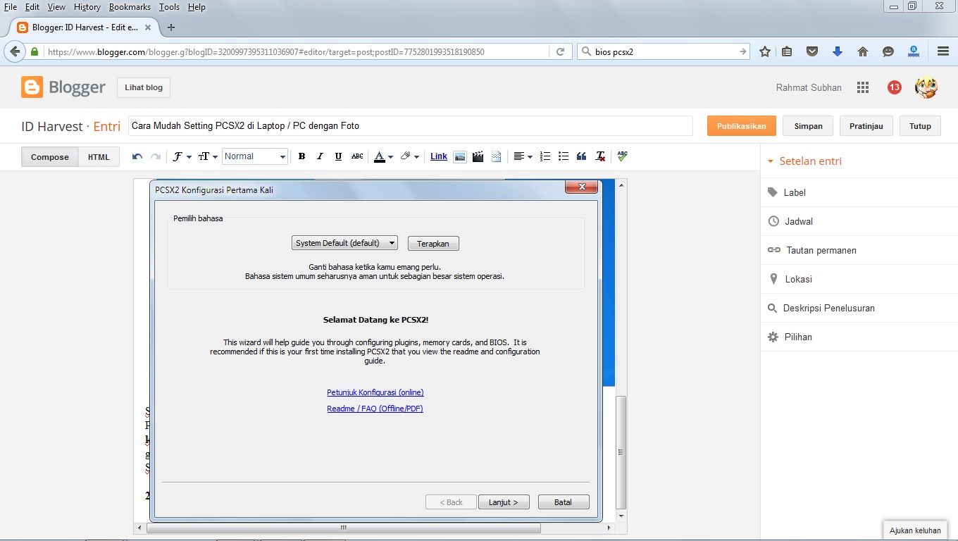The height and width of the screenshot is (541, 958).
Task: Switch to the Compose editor tab
Action: pos(50,157)
